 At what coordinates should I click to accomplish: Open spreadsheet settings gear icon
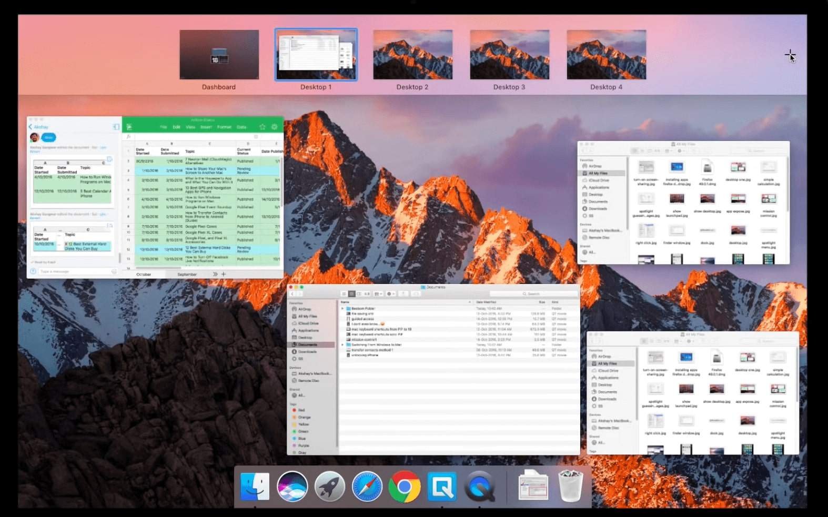coord(275,127)
